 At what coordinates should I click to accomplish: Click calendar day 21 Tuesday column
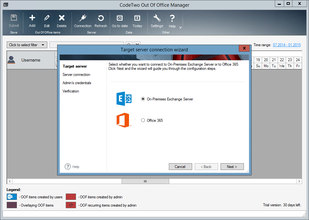pos(274,63)
